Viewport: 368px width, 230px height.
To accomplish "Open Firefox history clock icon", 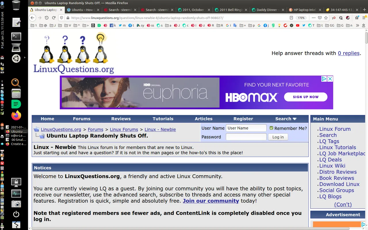I will (x=47, y=18).
